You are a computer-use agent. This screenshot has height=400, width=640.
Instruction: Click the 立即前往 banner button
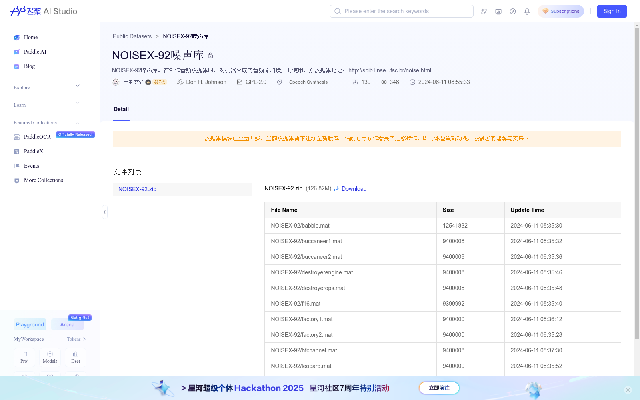pos(439,388)
